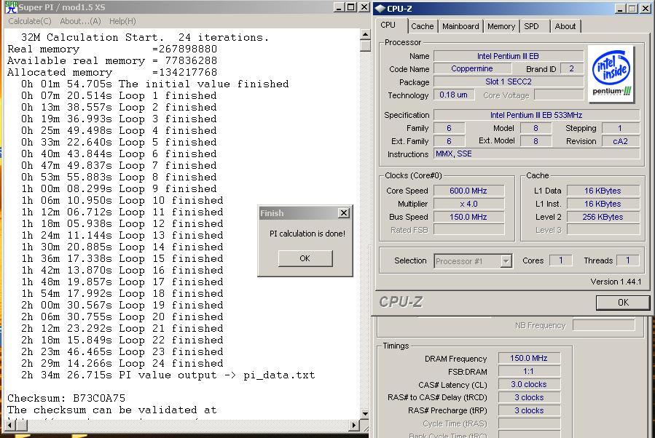Click the Threads count field
Image resolution: width=655 pixels, height=438 pixels.
click(x=627, y=260)
